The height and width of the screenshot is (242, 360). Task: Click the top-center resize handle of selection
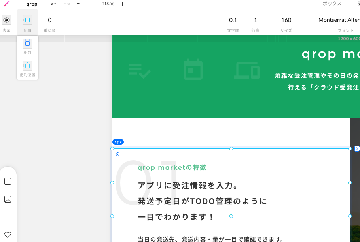[231, 149]
